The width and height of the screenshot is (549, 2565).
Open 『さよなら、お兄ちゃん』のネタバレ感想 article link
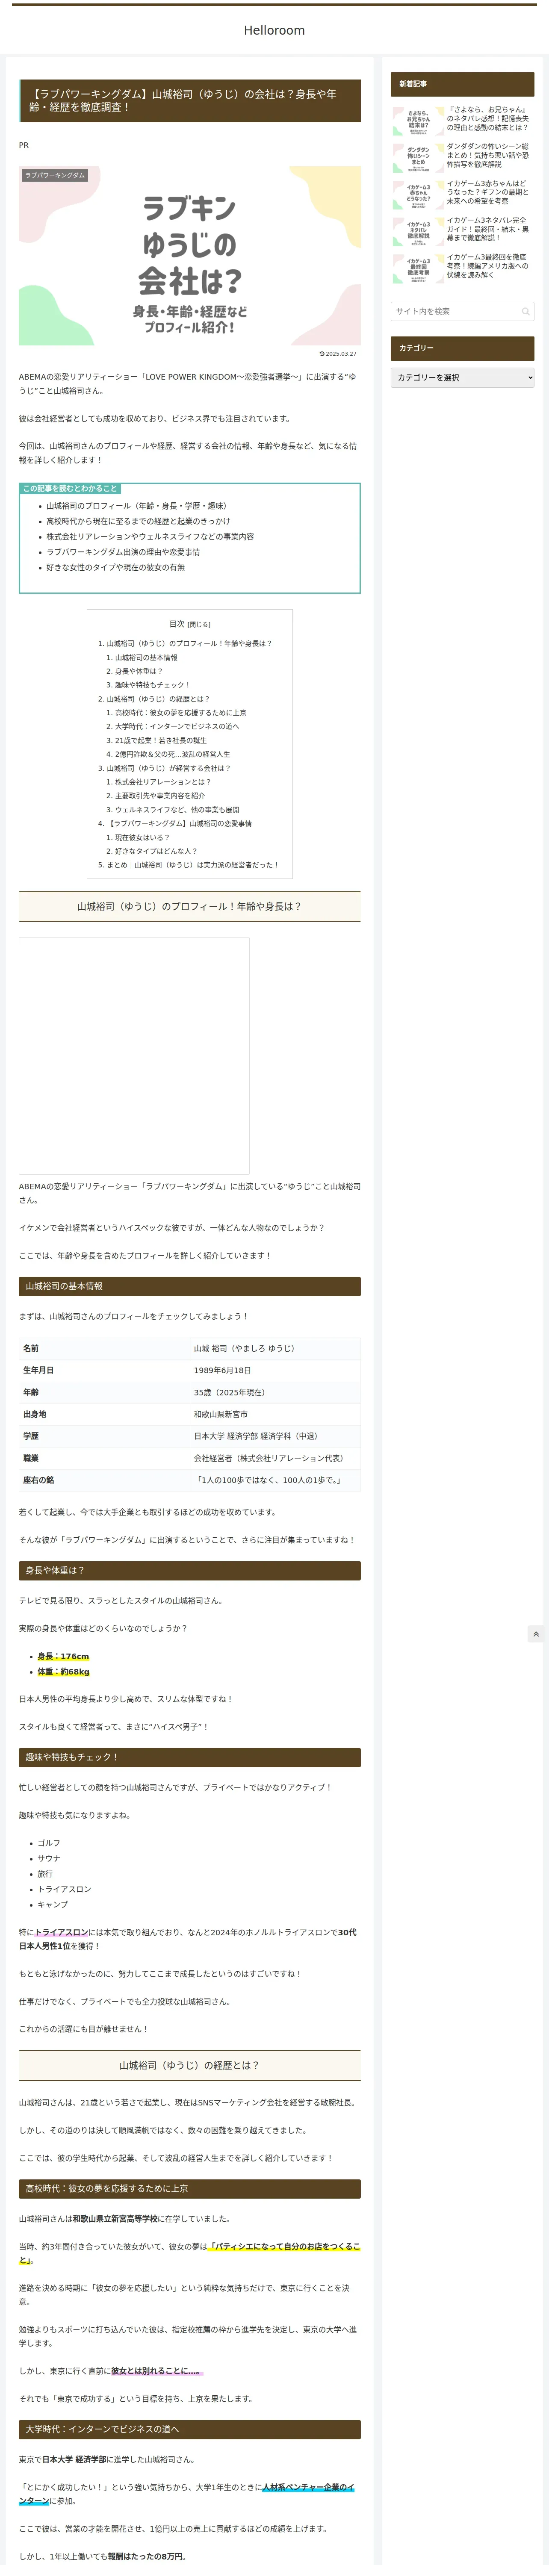(x=488, y=118)
